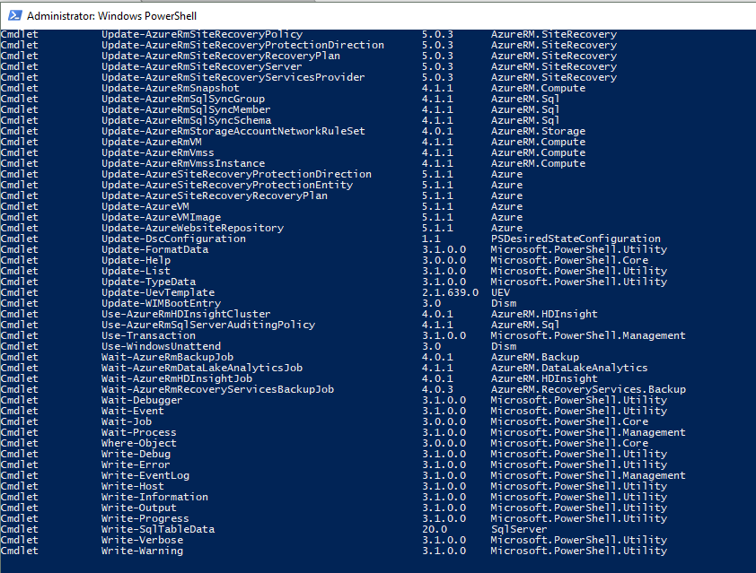
Task: Select Update-AzureRmSiteRecoveryPolicy cmdlet name
Action: tap(202, 34)
